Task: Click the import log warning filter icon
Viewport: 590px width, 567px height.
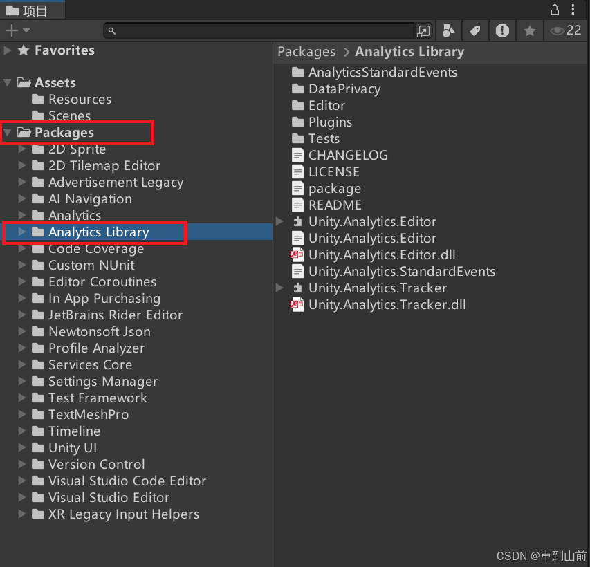Action: coord(502,31)
